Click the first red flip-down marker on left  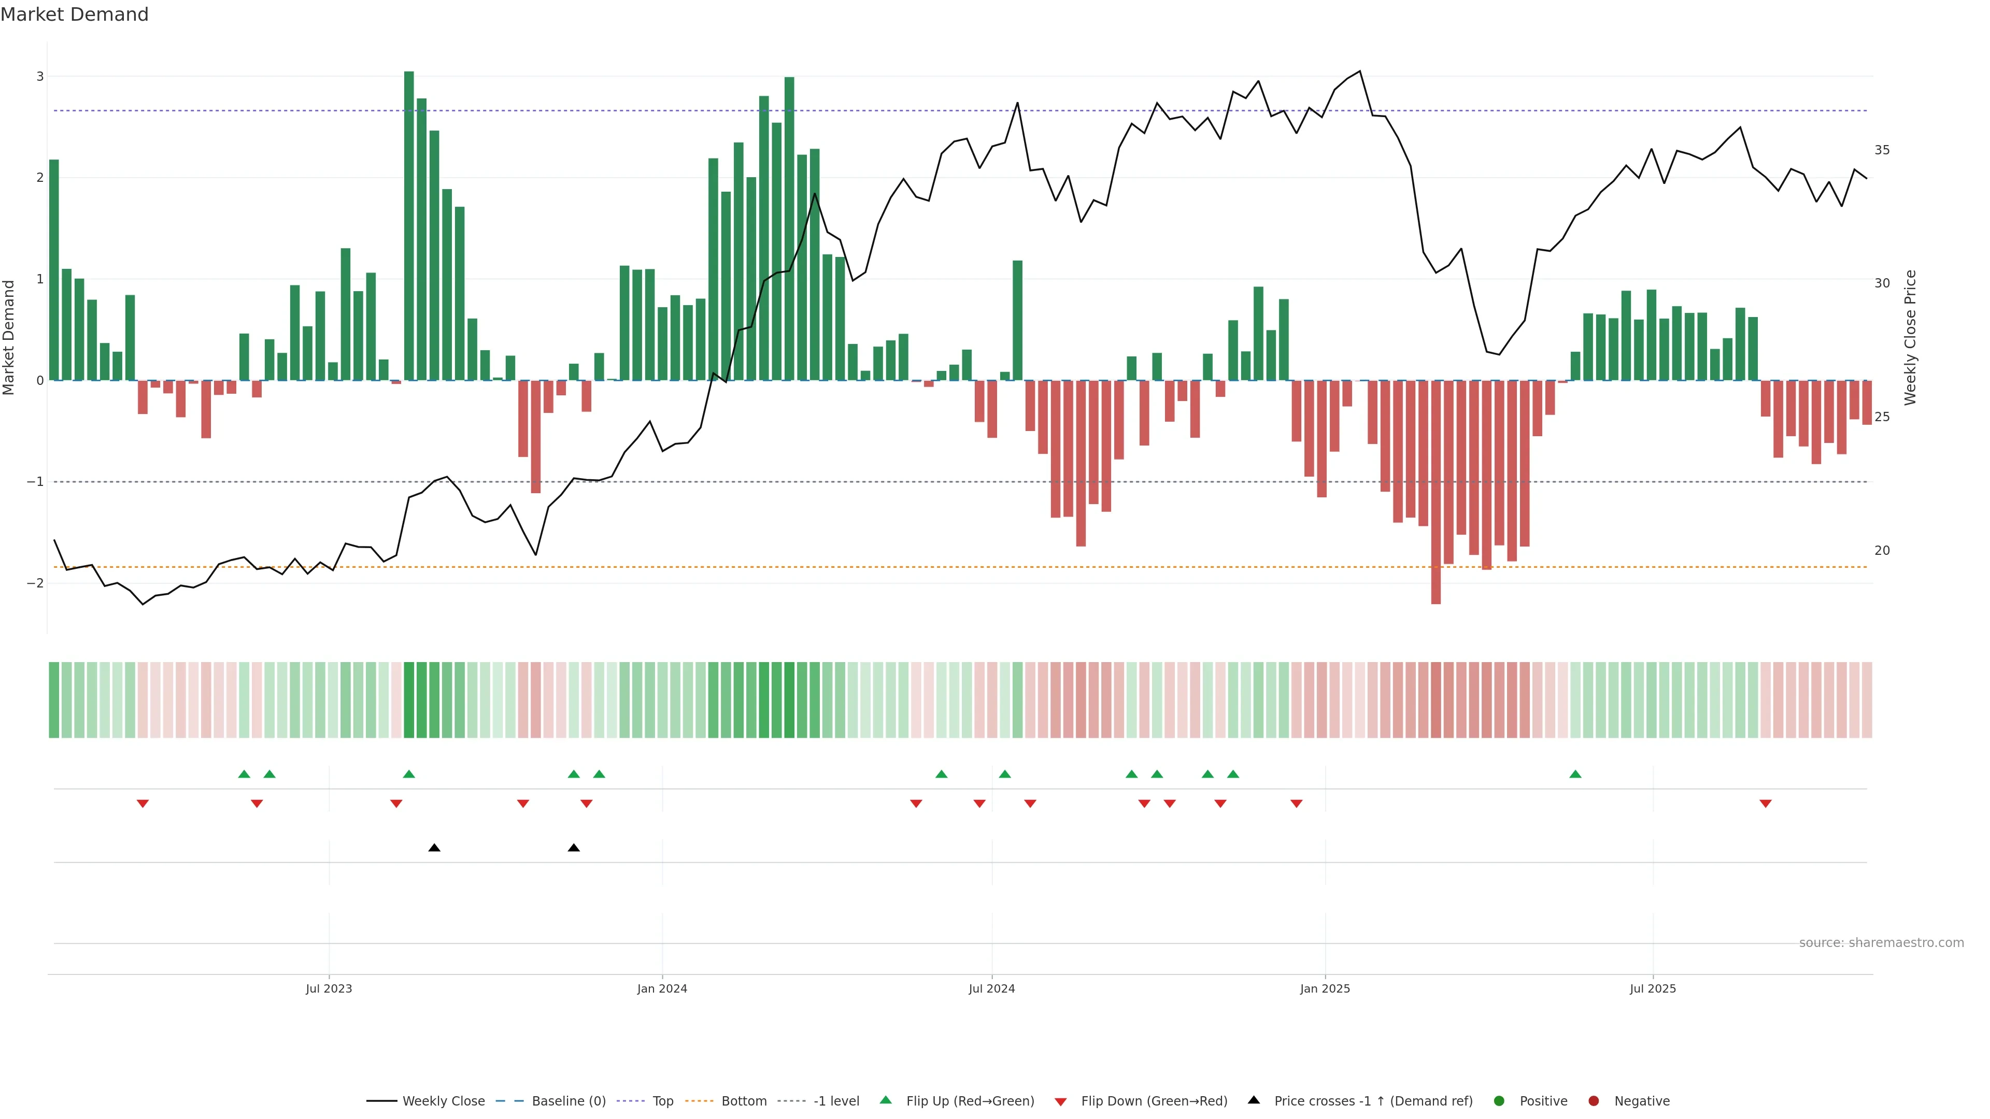point(143,804)
